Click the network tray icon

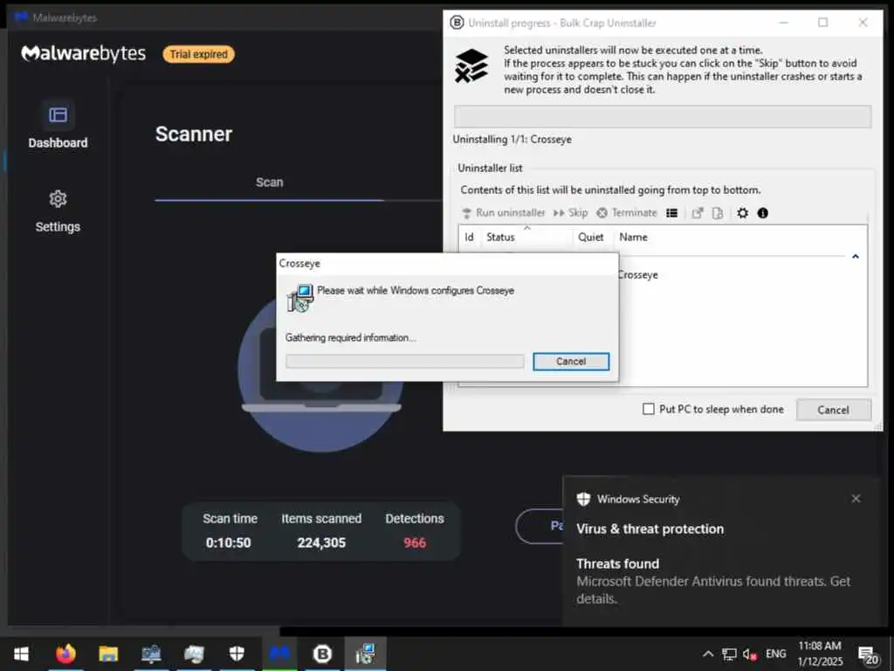(x=729, y=654)
